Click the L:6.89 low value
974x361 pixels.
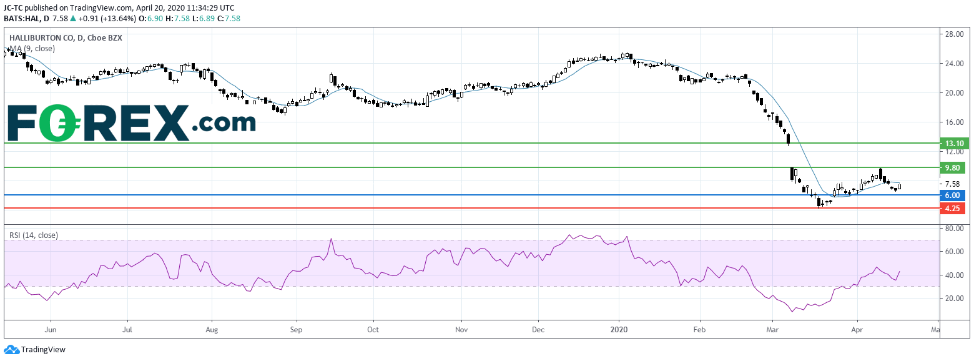tap(204, 18)
